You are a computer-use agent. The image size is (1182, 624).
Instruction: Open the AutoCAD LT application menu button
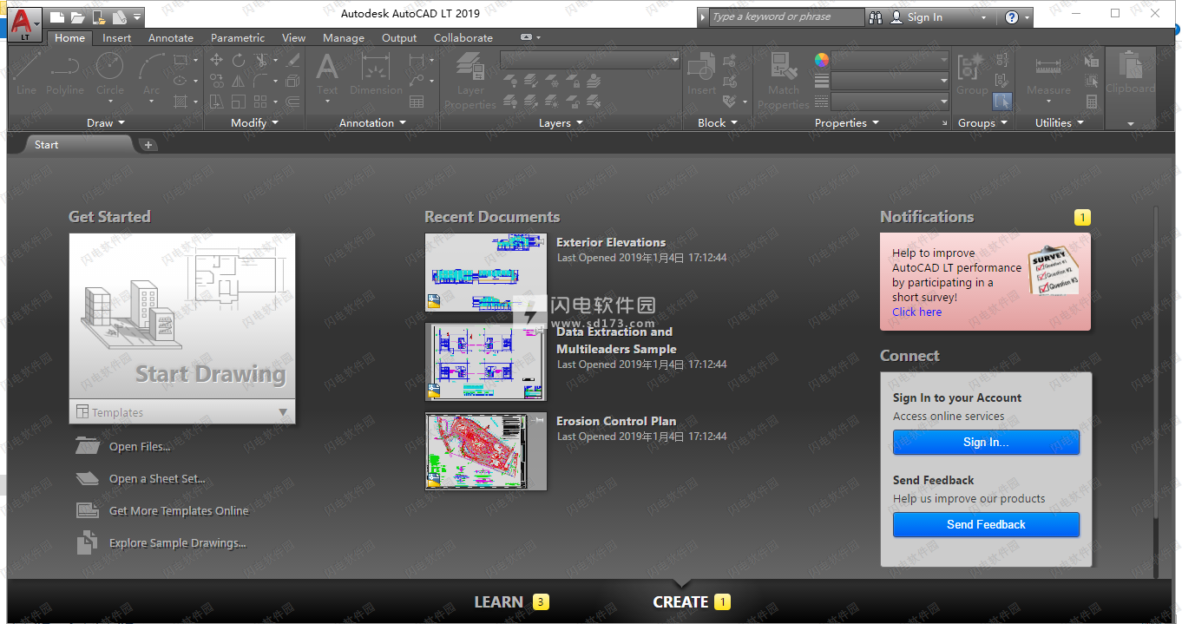(x=25, y=24)
